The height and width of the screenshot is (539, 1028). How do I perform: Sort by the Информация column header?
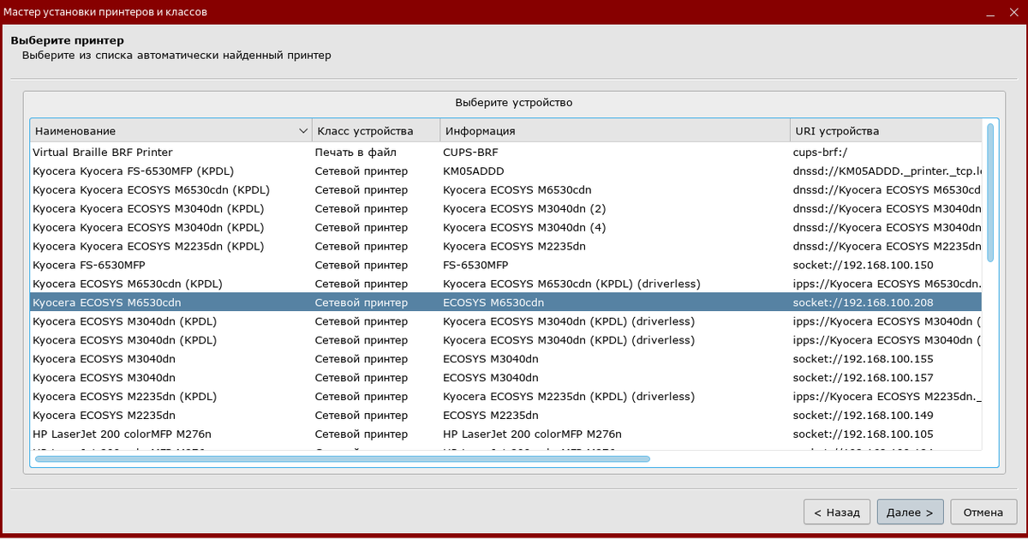(615, 131)
